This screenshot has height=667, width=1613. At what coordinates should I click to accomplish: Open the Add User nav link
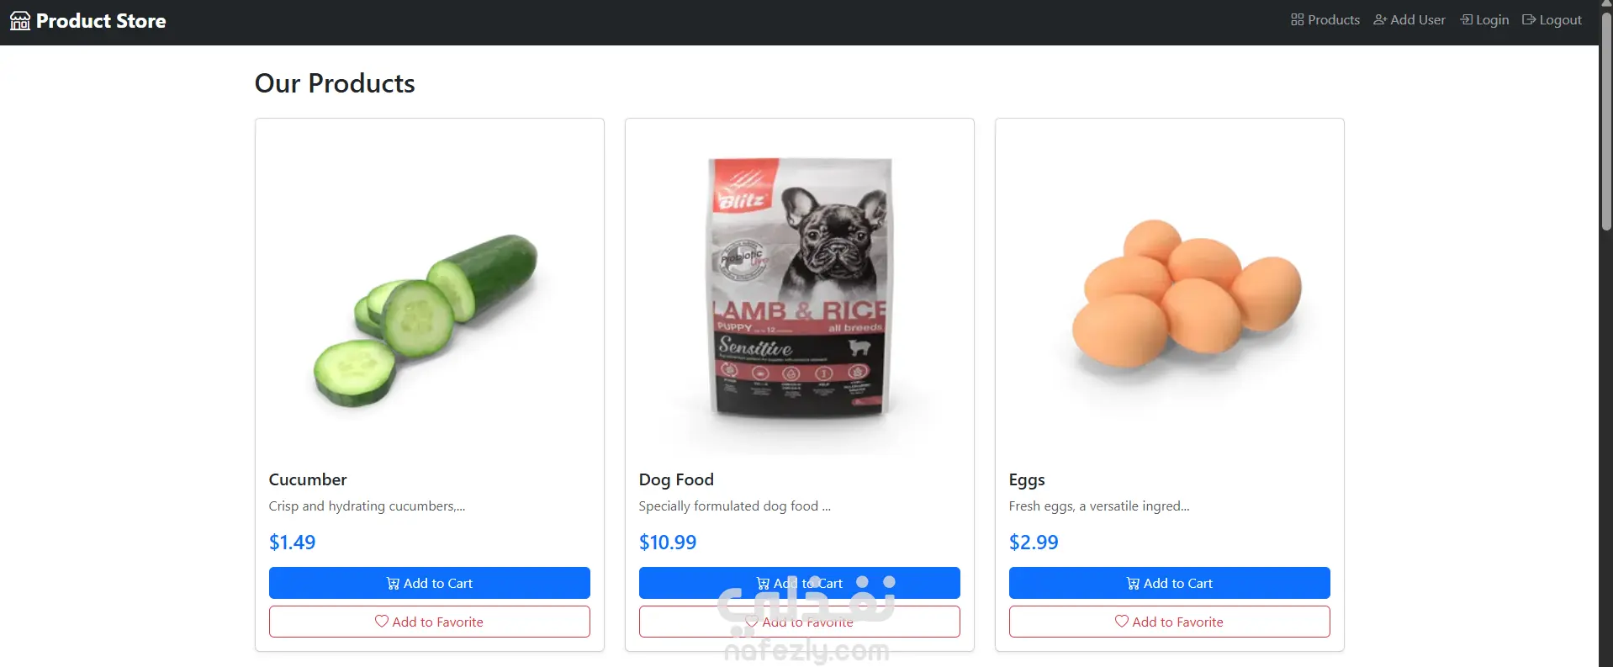1409,19
